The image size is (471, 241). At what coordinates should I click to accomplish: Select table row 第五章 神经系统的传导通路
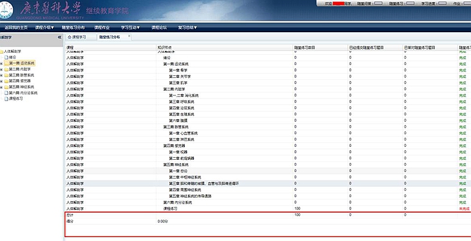coord(268,197)
